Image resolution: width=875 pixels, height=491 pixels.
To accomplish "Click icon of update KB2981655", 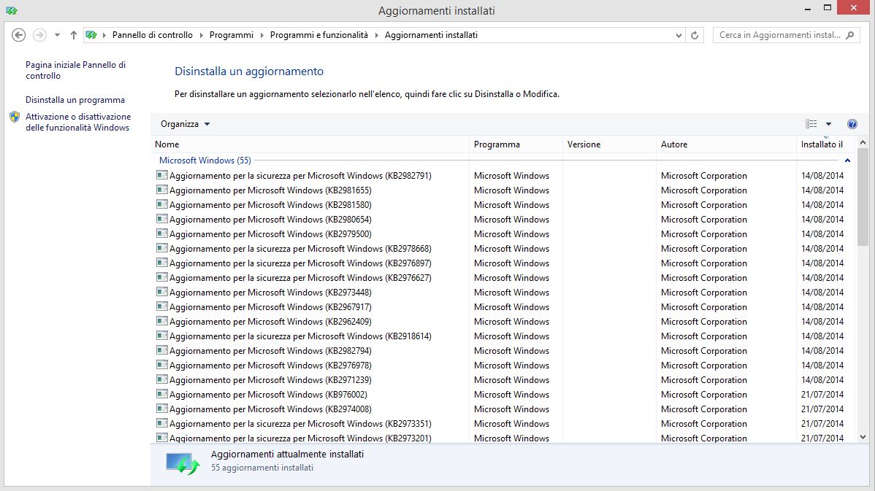I will click(162, 190).
